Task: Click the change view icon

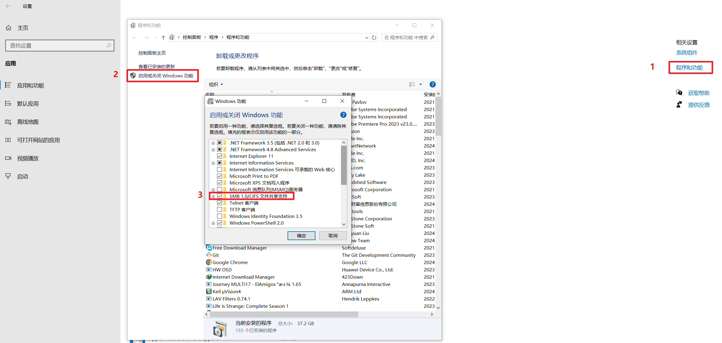Action: tap(412, 84)
